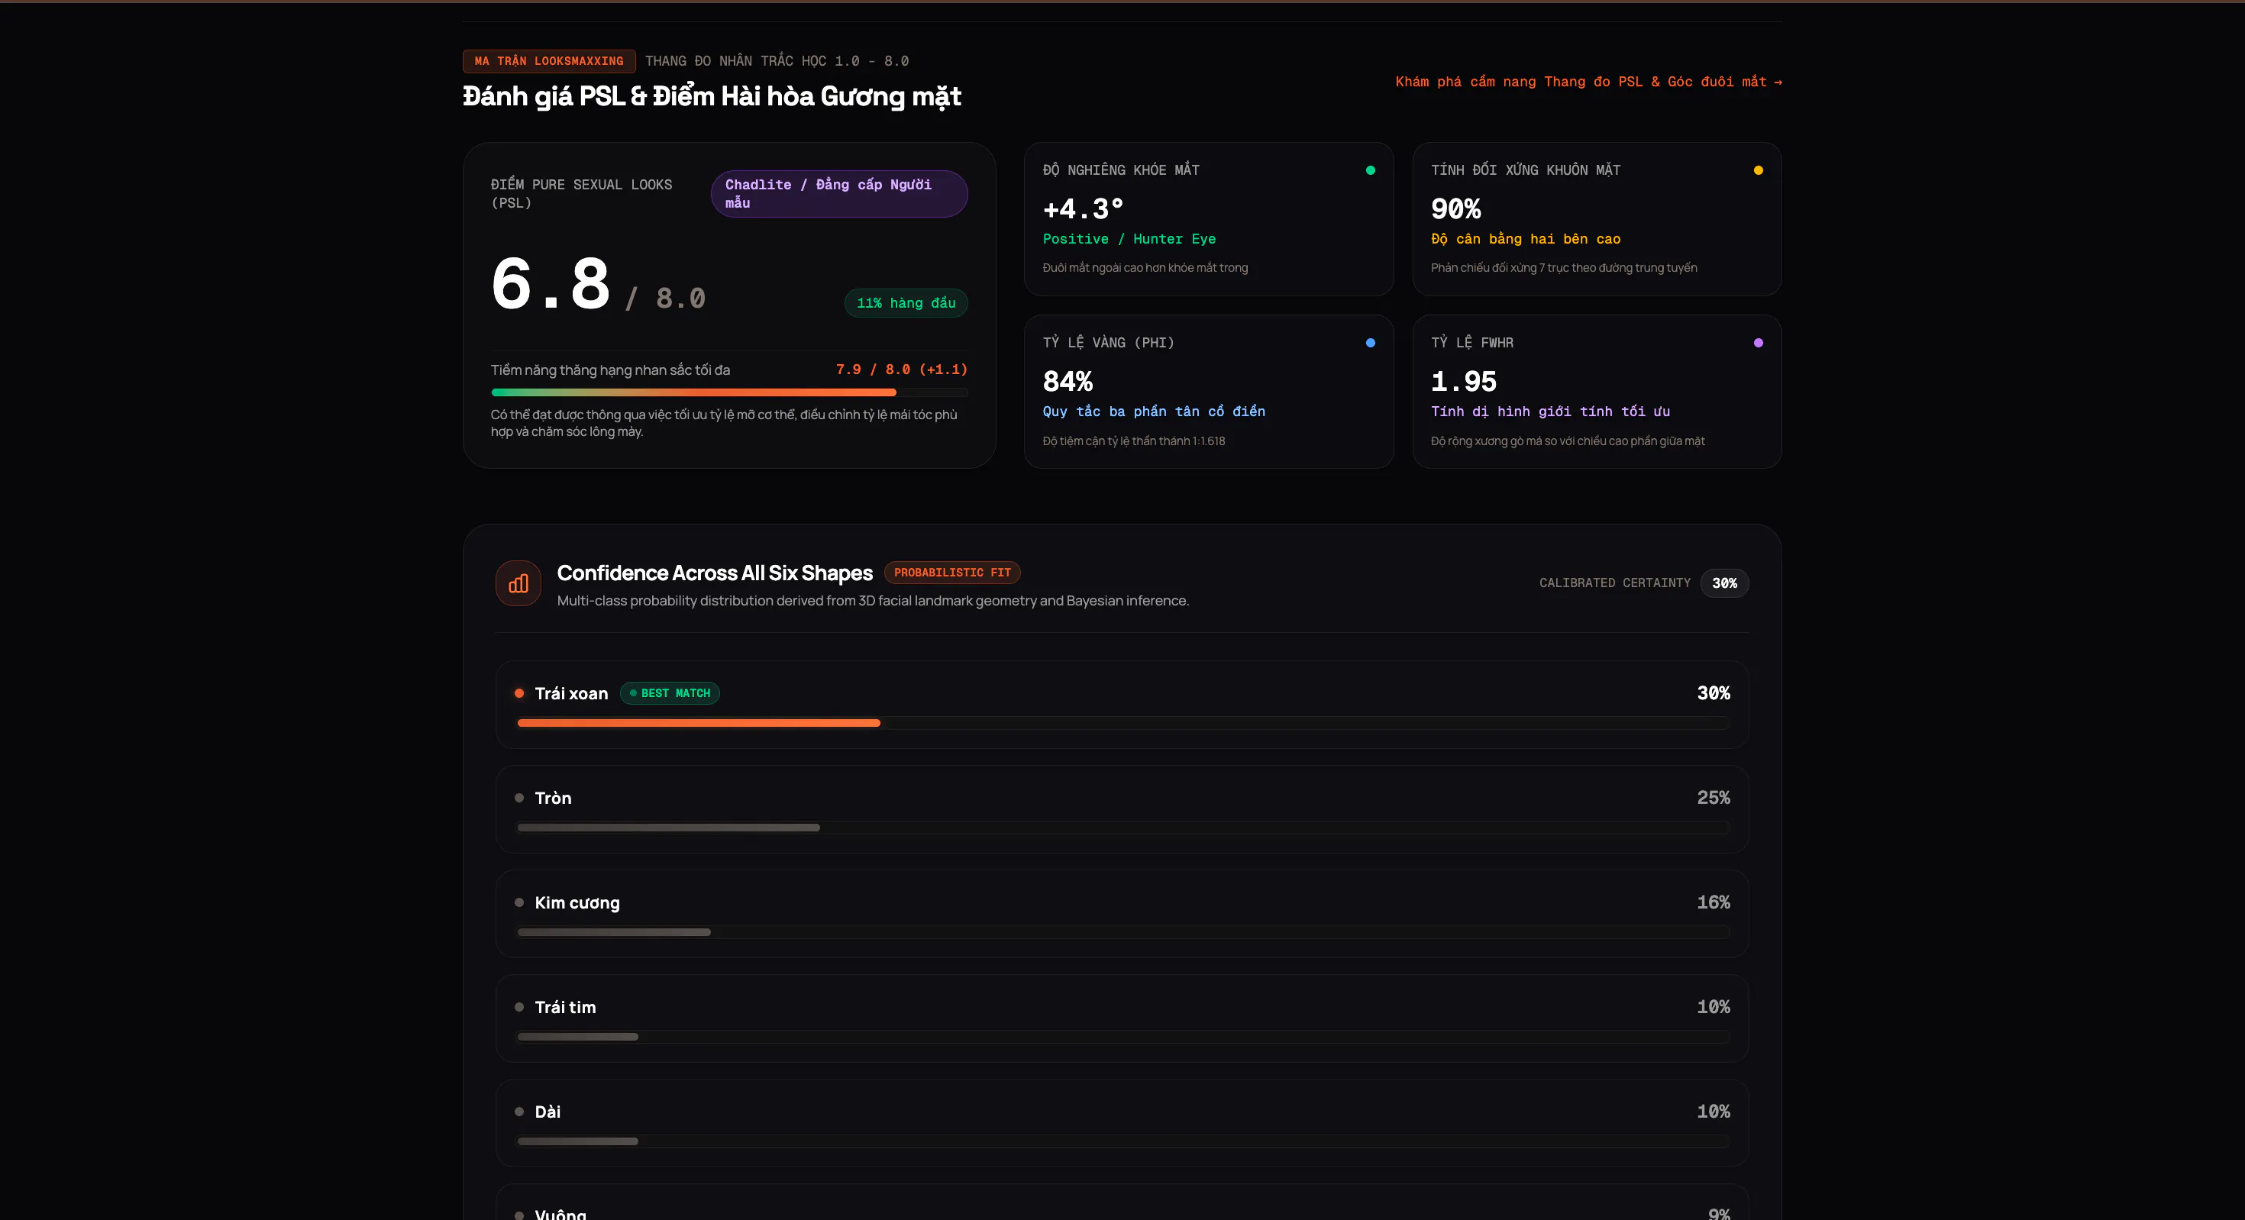Click the 11% hàng đầu badge
The width and height of the screenshot is (2245, 1220).
point(906,303)
